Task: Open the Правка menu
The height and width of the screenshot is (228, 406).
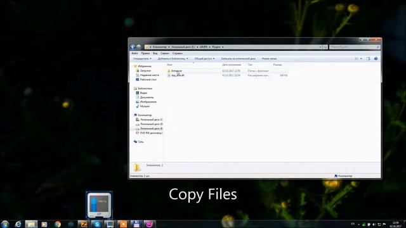Action: 145,53
